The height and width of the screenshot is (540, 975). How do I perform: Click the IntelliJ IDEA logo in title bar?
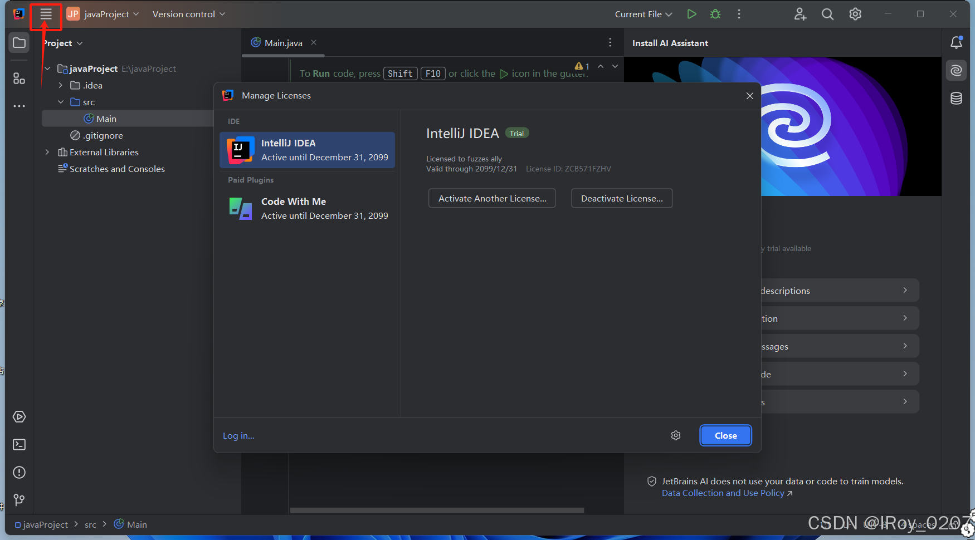point(19,14)
